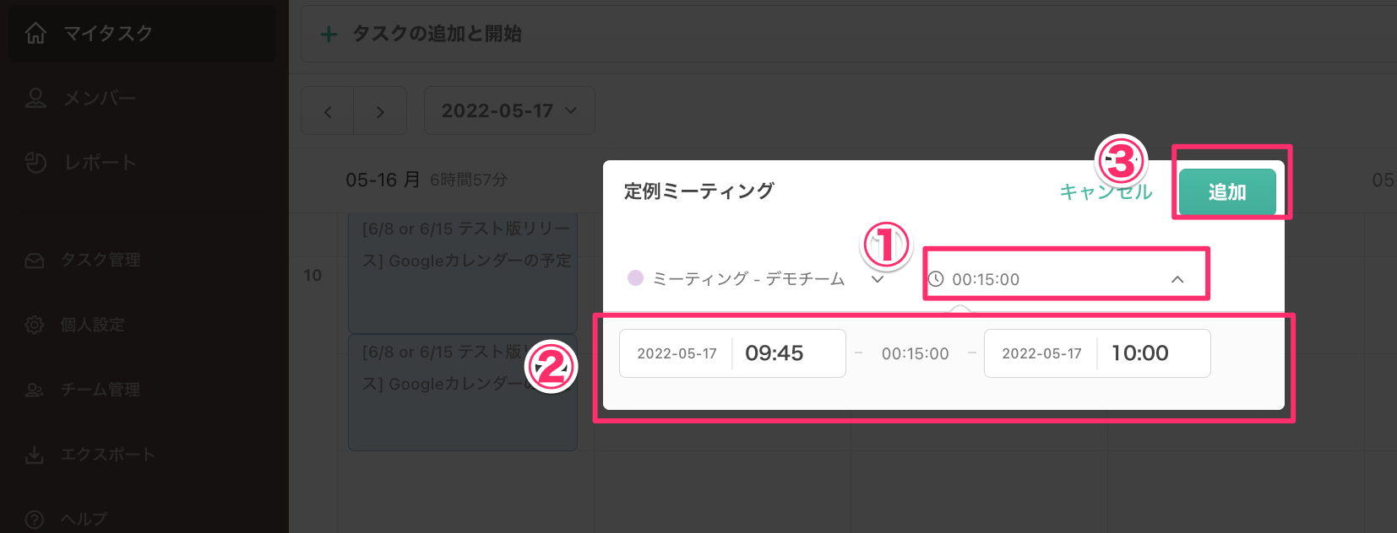Click the タスク管理 envelope icon
Viewport: 1397px width, 533px height.
pyautogui.click(x=35, y=260)
